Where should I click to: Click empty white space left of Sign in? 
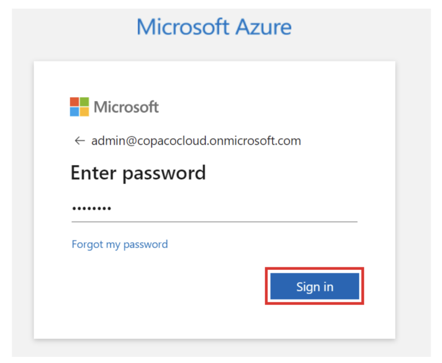(164, 287)
